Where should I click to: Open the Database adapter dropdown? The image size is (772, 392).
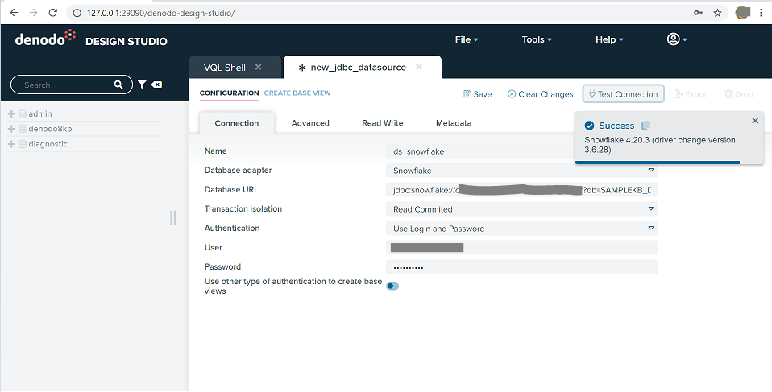pyautogui.click(x=651, y=170)
